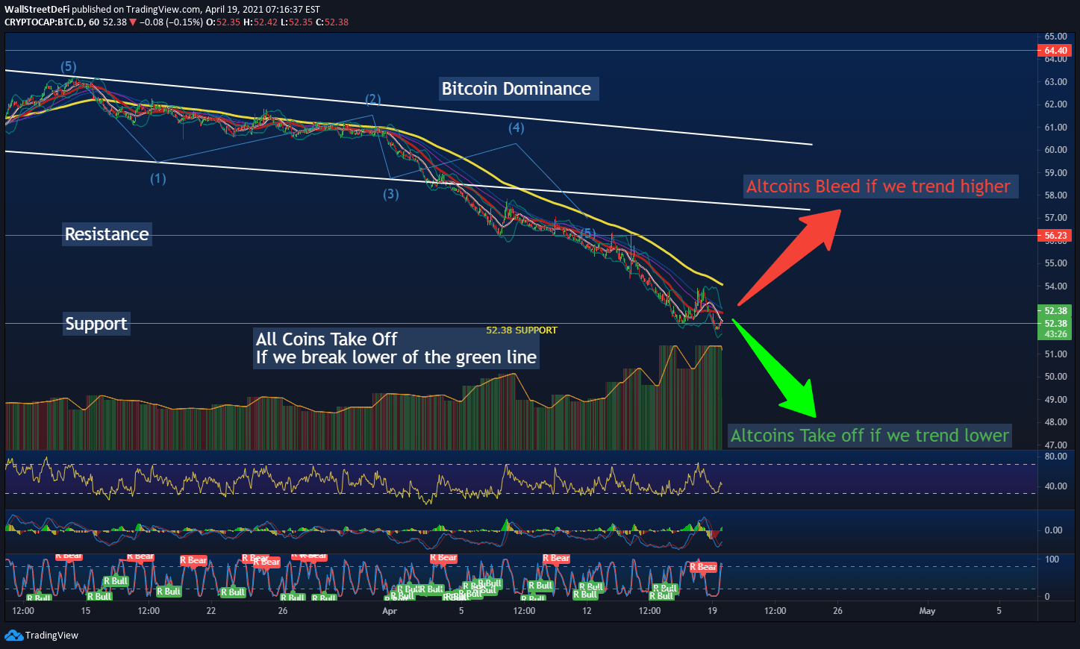
Task: Click the red down-triangle price change indicator
Action: (133, 22)
